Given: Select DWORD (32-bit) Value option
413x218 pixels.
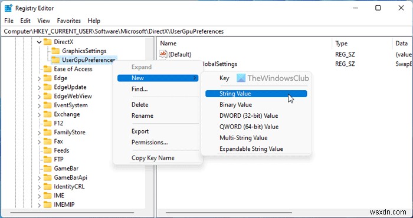Looking at the screenshot, I should click(x=248, y=115).
